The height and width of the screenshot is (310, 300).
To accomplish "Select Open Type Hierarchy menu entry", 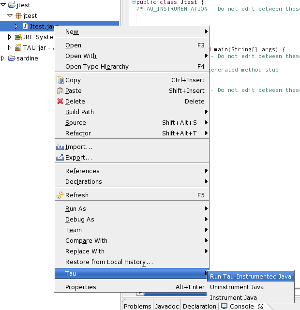I will point(132,67).
